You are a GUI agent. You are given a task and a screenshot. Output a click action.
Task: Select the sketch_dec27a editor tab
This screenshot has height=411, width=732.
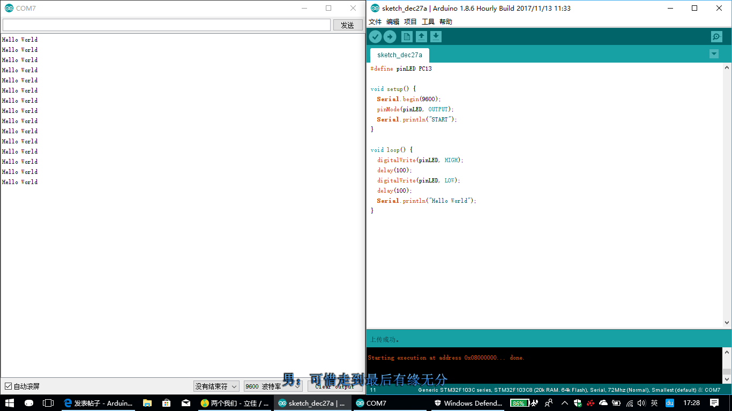click(x=400, y=55)
